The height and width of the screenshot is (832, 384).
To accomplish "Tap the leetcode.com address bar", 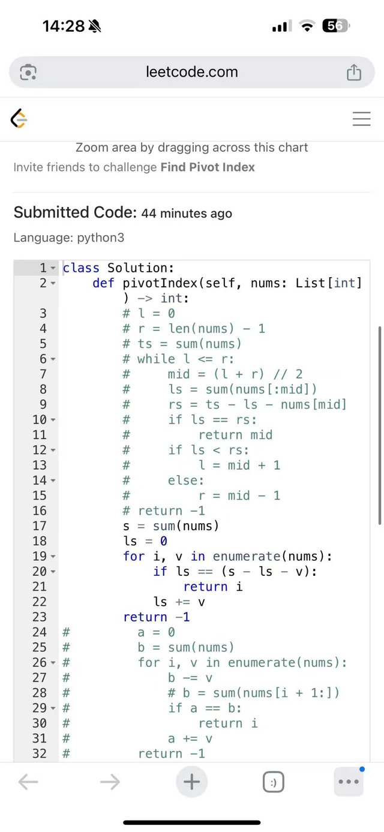I will [x=192, y=72].
